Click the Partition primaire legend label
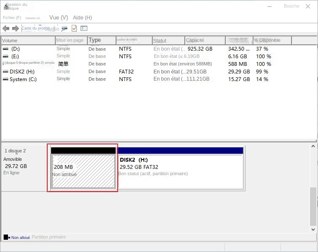The width and height of the screenshot is (318, 252). pyautogui.click(x=49, y=237)
